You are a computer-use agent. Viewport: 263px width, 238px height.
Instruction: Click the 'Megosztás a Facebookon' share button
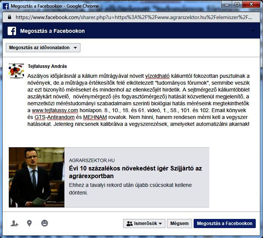click(x=225, y=224)
